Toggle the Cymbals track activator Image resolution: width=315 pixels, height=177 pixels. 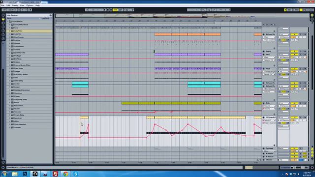[x=294, y=148]
